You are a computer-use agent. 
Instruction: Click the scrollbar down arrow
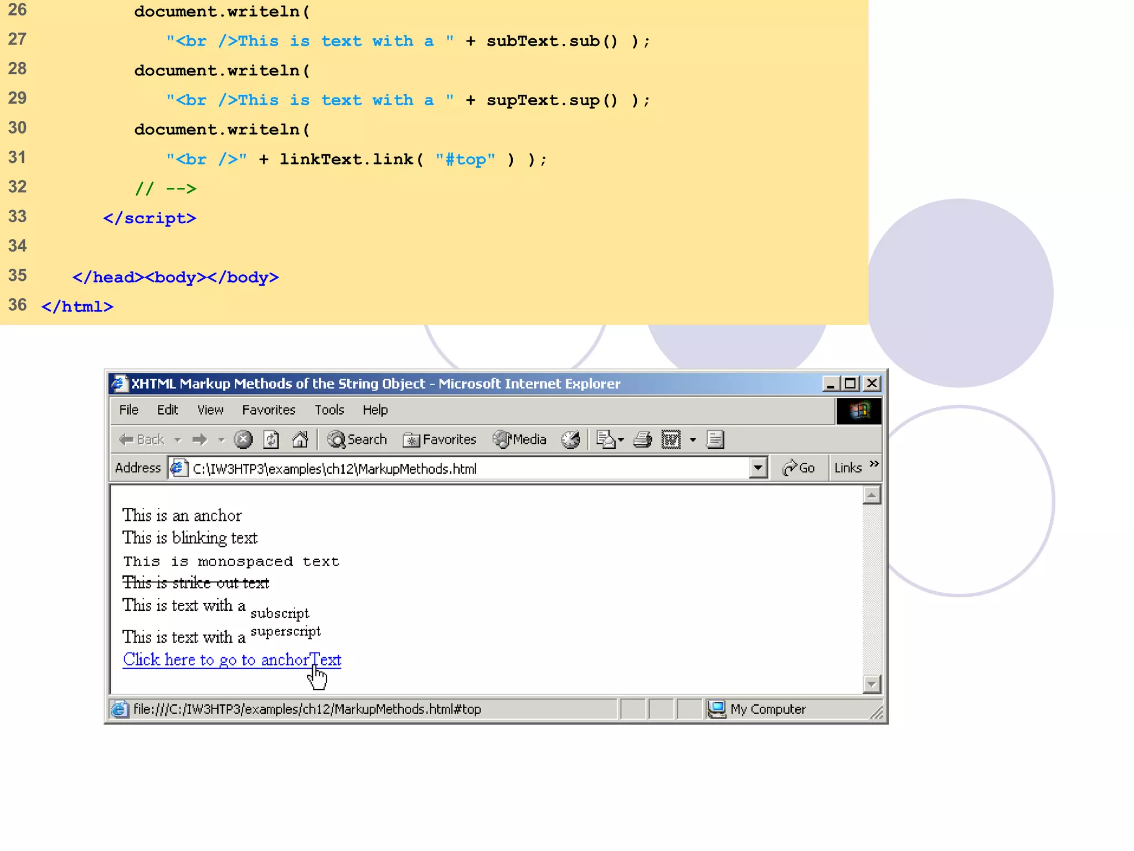(871, 684)
